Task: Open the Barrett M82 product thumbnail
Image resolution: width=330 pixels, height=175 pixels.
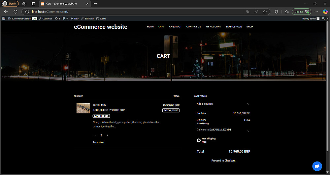Action: (83, 108)
